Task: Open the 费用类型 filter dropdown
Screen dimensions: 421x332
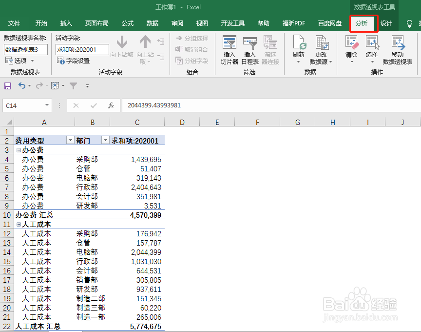Action: coord(69,140)
